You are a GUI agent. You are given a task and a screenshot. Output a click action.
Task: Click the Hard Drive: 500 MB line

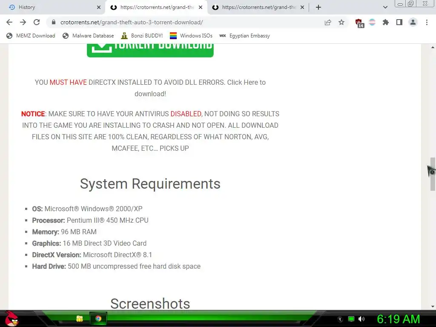(x=116, y=267)
